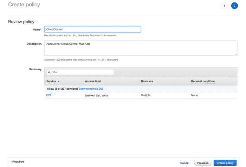The height and width of the screenshot is (167, 246).
Task: Select step 2 circle indicator
Action: tap(234, 6)
